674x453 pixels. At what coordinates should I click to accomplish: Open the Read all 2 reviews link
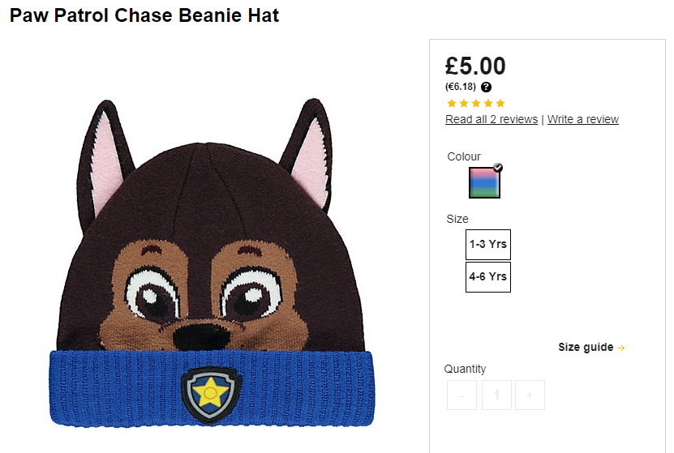tap(492, 119)
